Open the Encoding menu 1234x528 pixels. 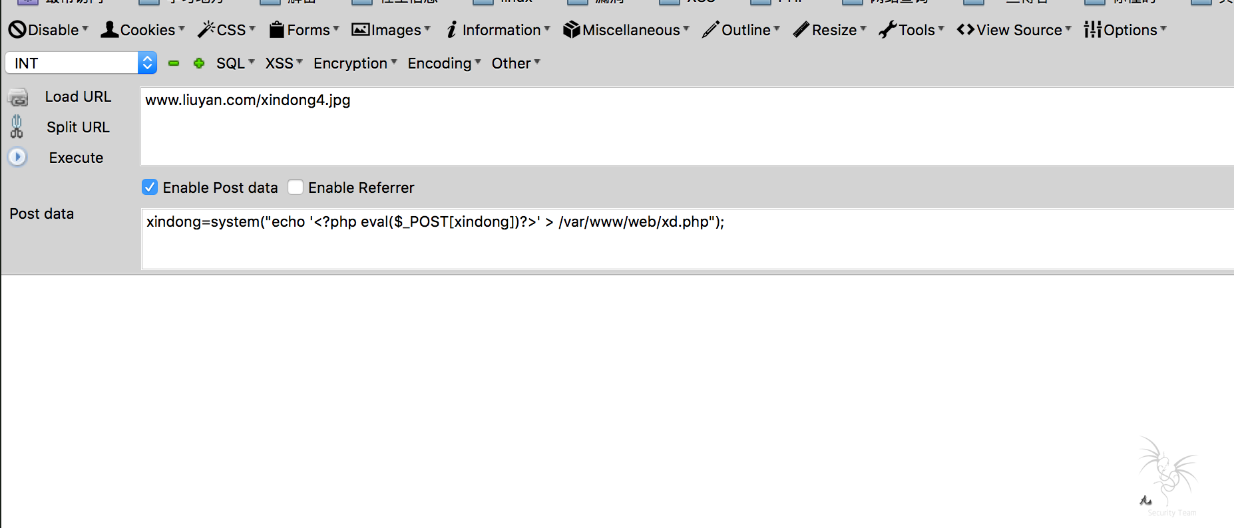pos(445,63)
